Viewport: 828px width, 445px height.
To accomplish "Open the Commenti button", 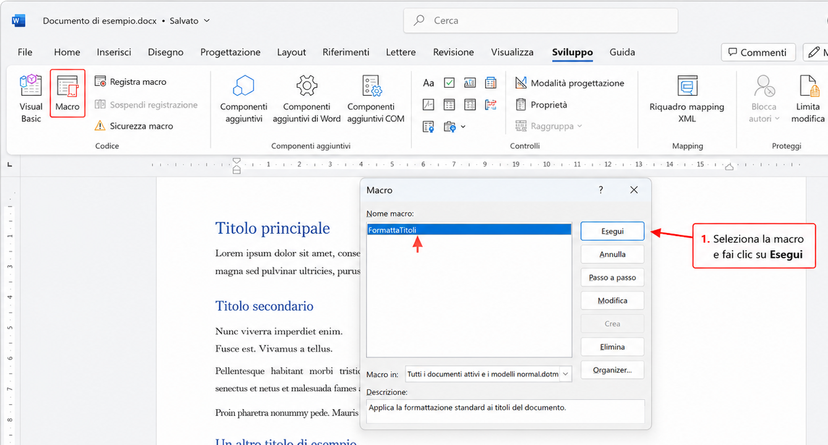I will [758, 52].
